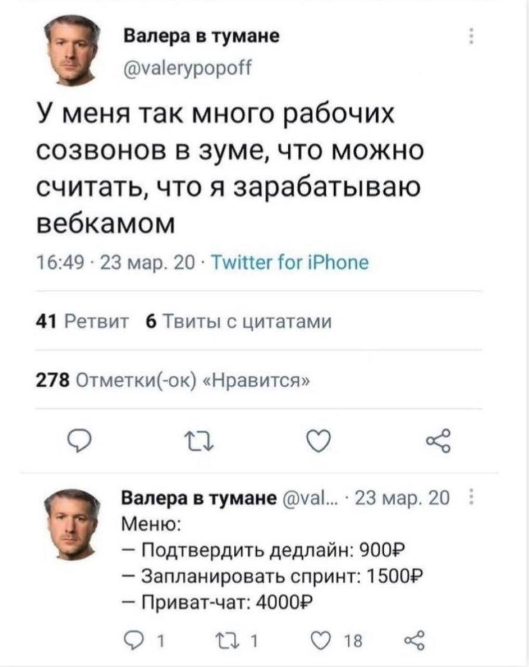Open the main tweet's three-dot menu

(470, 37)
